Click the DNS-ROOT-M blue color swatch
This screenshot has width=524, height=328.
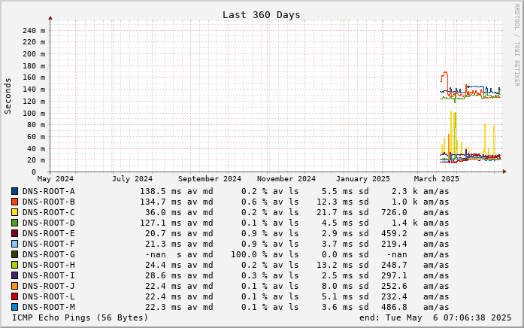tap(15, 307)
